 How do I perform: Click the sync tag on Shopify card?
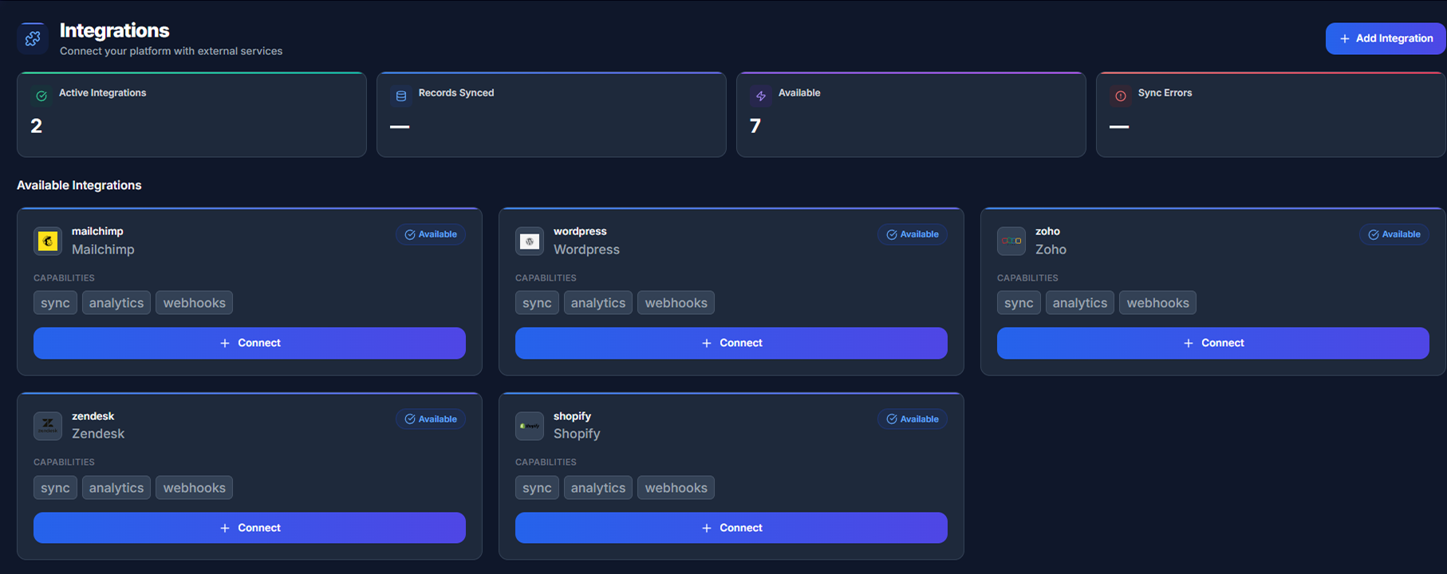pyautogui.click(x=537, y=488)
